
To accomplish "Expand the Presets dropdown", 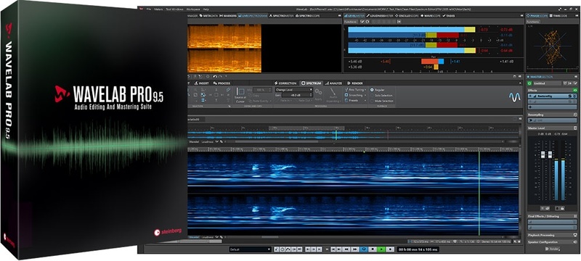I will [x=355, y=101].
